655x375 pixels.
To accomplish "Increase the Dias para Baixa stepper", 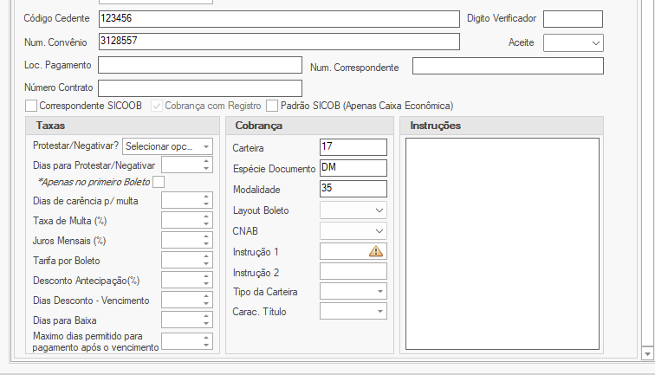I will click(206, 316).
